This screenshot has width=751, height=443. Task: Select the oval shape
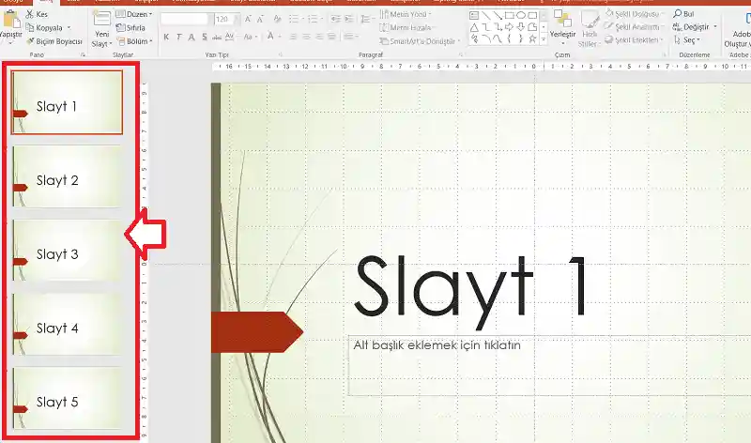click(x=521, y=15)
